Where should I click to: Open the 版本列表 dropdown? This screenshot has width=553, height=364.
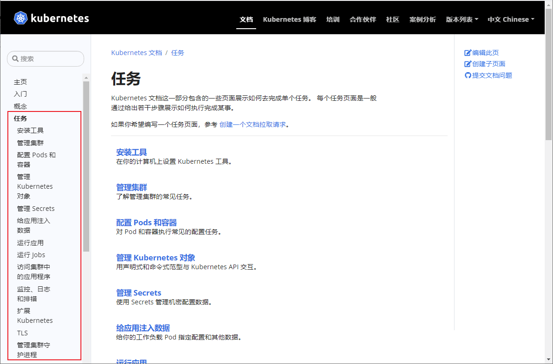point(462,19)
